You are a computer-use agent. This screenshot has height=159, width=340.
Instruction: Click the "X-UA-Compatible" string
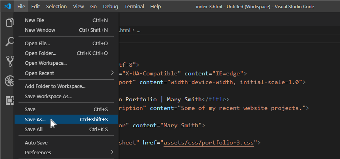pos(152,73)
